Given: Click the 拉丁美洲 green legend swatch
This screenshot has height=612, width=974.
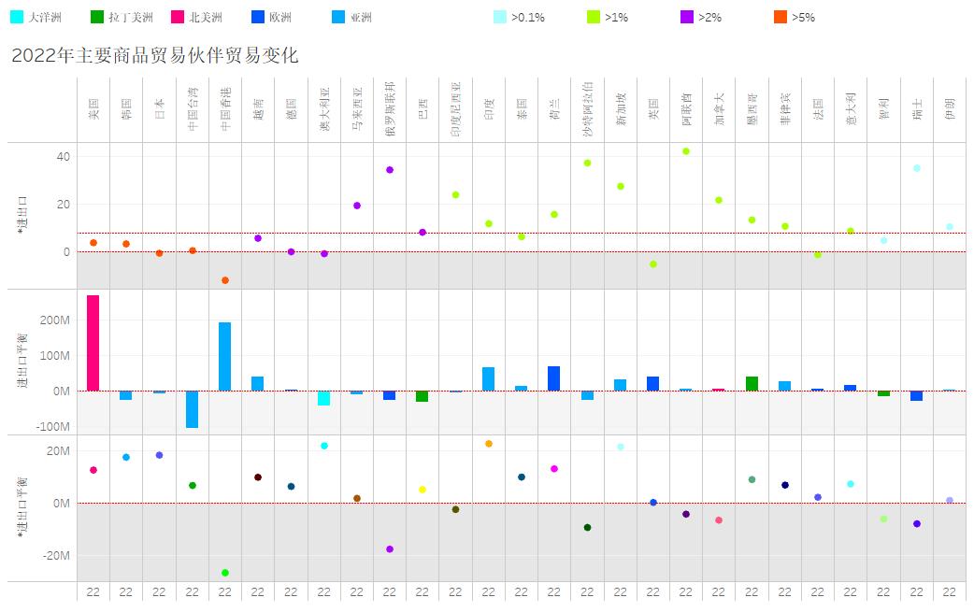Looking at the screenshot, I should click(97, 17).
